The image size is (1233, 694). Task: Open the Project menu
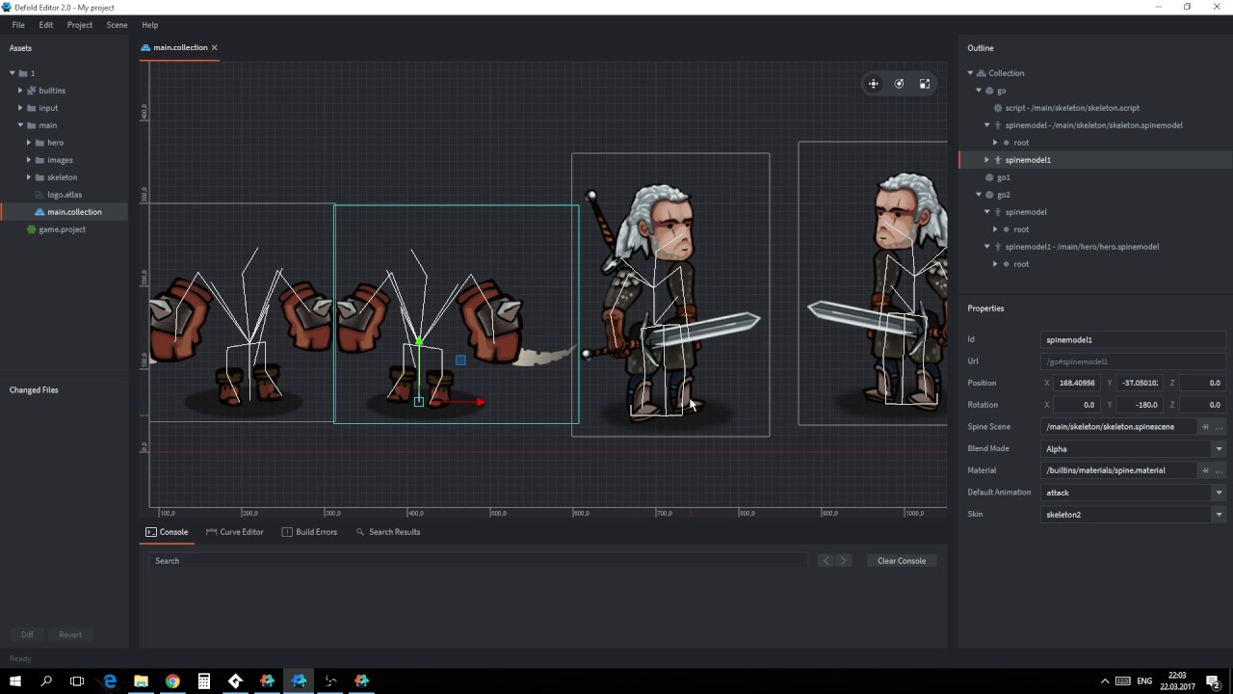pos(80,25)
